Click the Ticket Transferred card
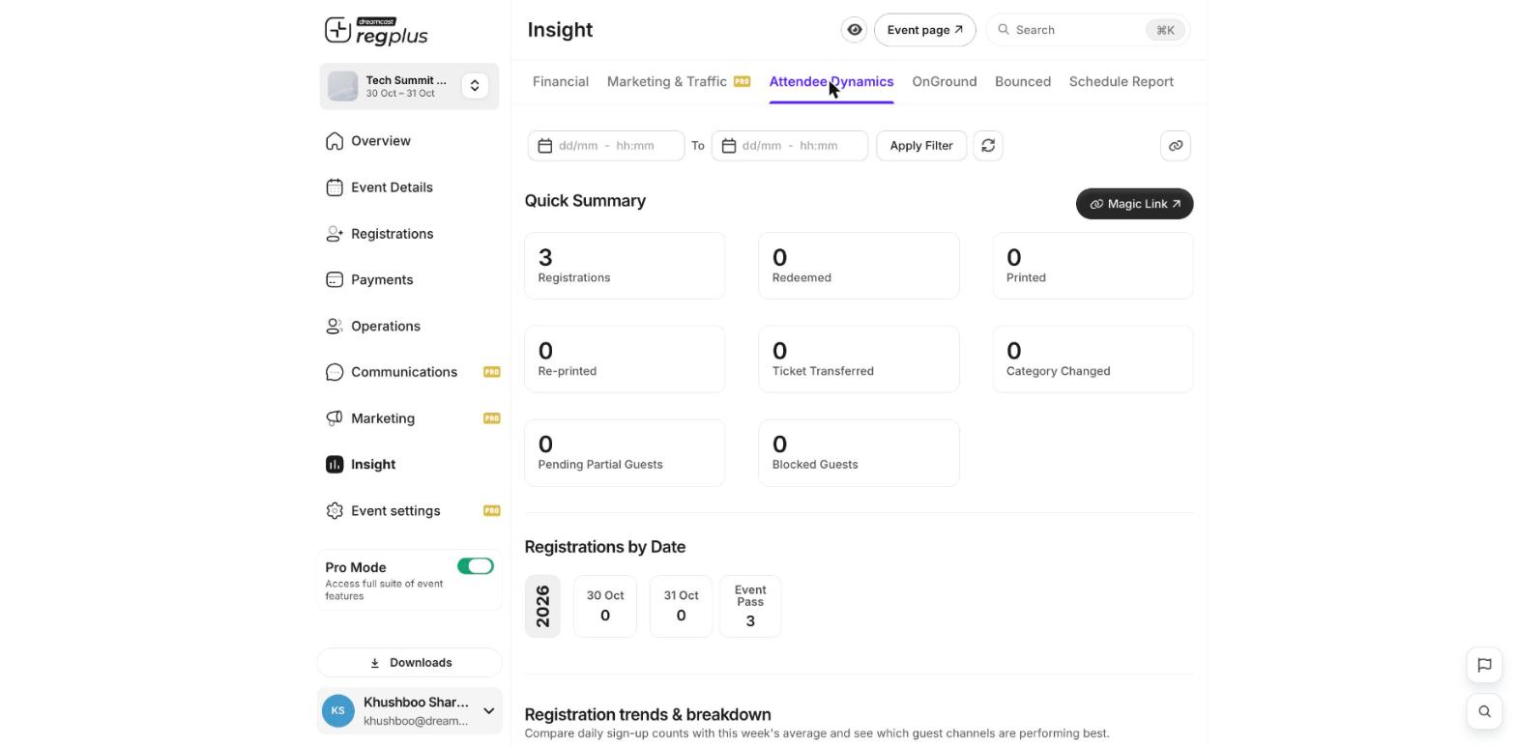Image resolution: width=1516 pixels, height=746 pixels. point(859,359)
